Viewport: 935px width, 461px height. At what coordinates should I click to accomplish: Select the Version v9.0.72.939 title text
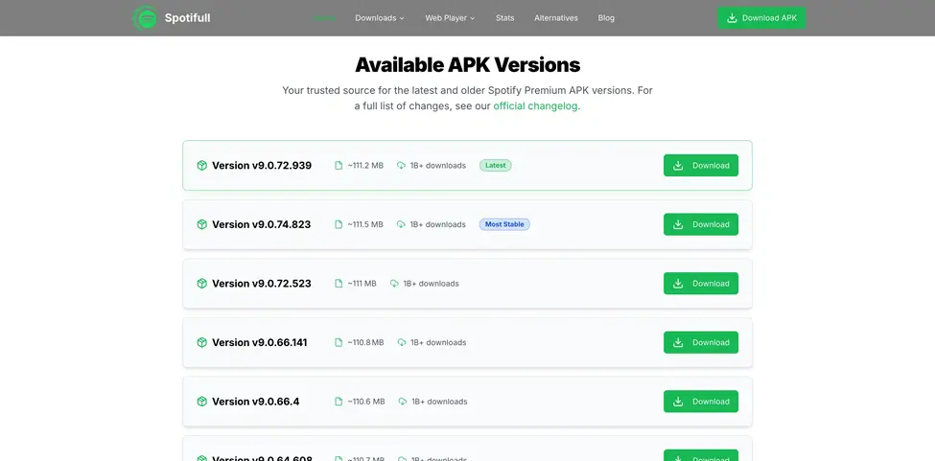(262, 166)
